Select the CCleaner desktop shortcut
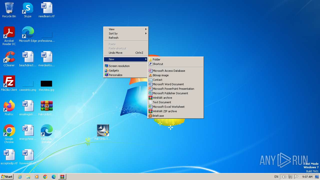The image size is (320, 180). point(9,59)
